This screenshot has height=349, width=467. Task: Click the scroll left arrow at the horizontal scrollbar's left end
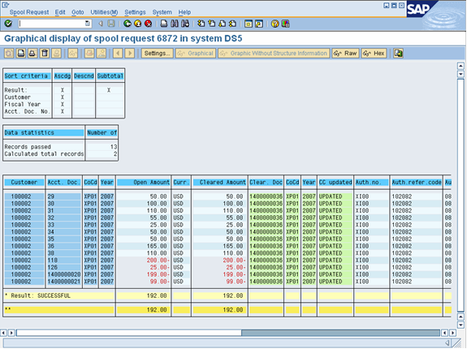coord(3,333)
